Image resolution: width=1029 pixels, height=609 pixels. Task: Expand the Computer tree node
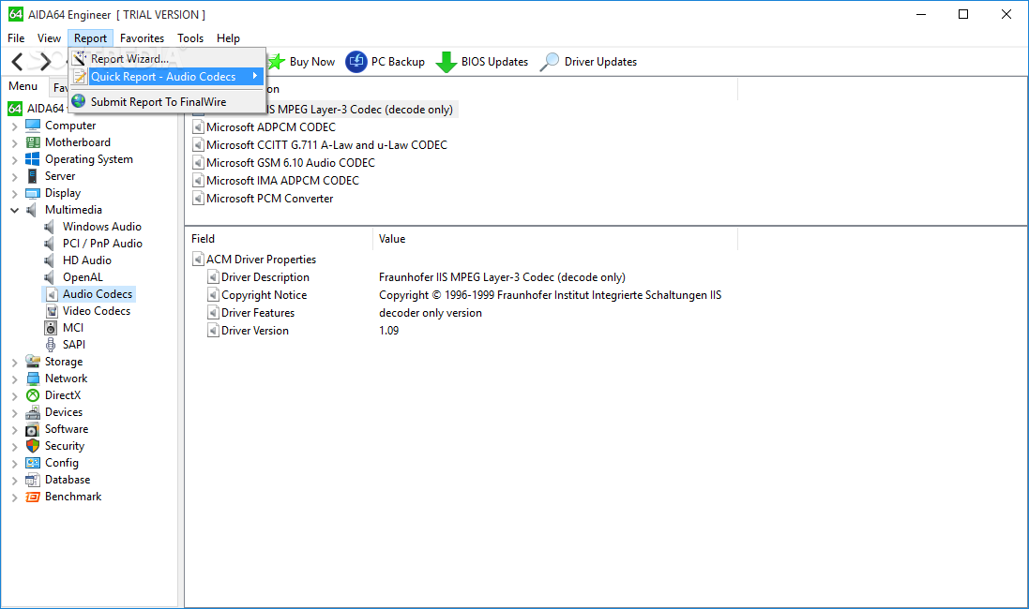click(14, 126)
